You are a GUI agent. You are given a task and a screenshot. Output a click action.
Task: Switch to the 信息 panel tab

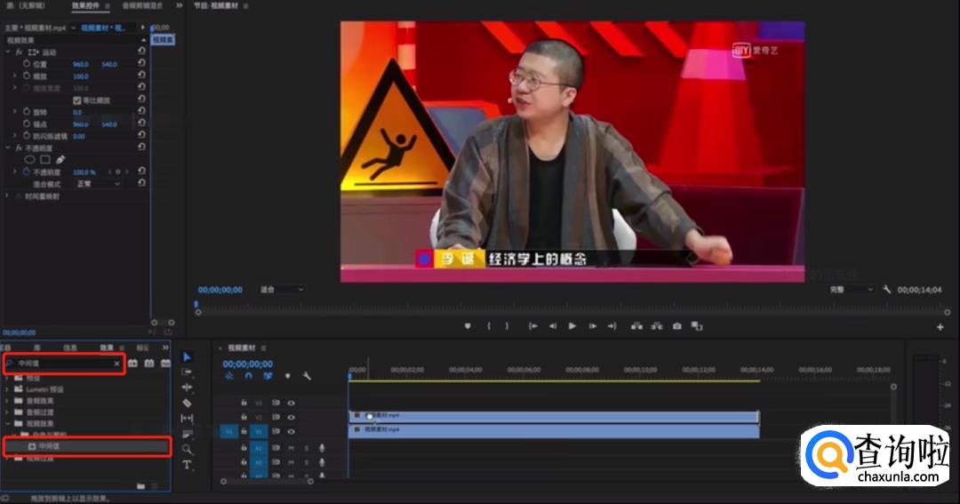tap(70, 348)
